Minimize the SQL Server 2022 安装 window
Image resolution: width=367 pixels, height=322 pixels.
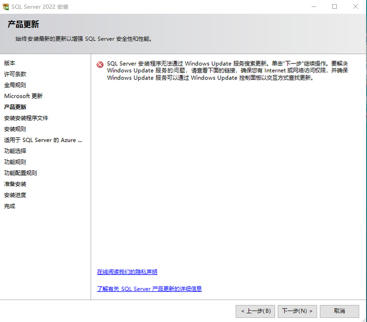(x=314, y=6)
